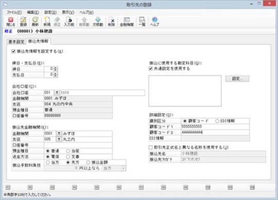Click the 登録 register toolbar icon
This screenshot has width=278, height=200.
(23, 22)
